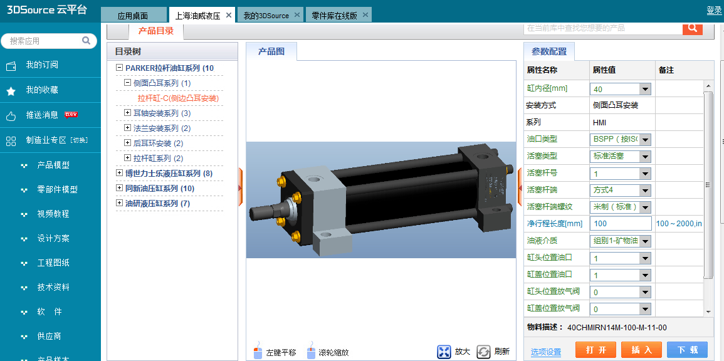Viewport: 724px width, 361px height.
Task: Click in the 净行程长度 input field
Action: click(x=621, y=224)
